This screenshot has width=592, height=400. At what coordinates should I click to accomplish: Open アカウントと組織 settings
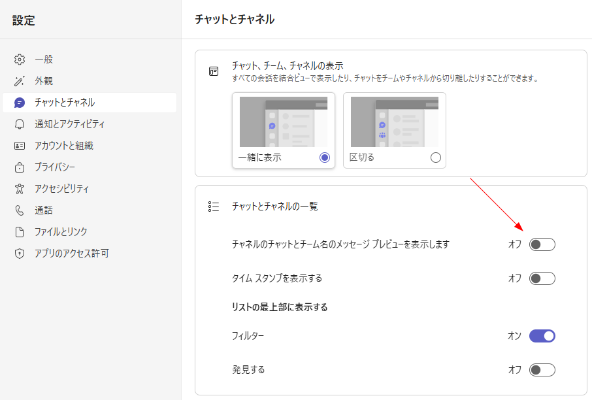tap(90, 145)
